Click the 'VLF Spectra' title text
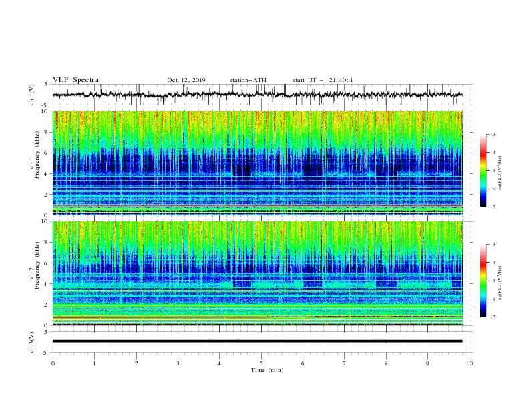The height and width of the screenshot is (408, 529). click(x=75, y=80)
